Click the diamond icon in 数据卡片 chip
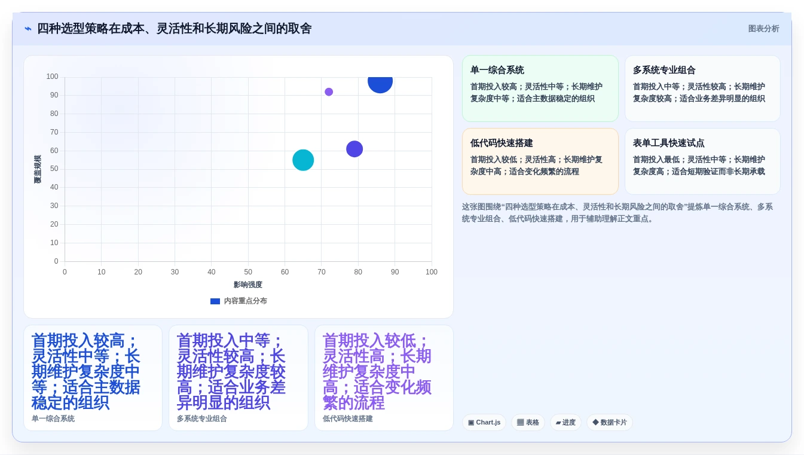Screen dimensions: 804x455 (x=595, y=422)
